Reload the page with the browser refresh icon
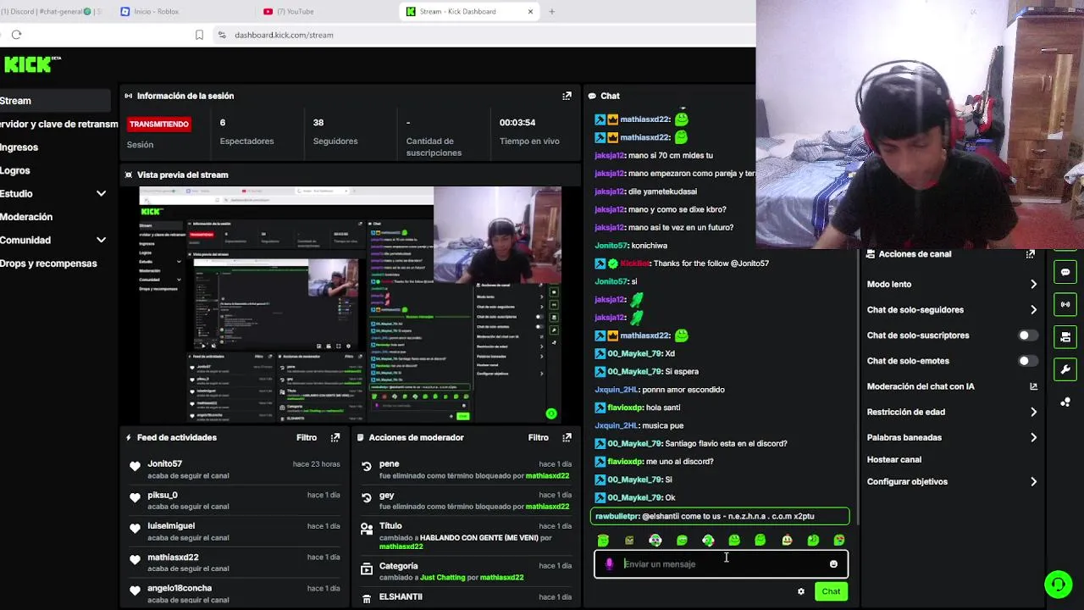Viewport: 1084px width, 610px height. coord(16,35)
